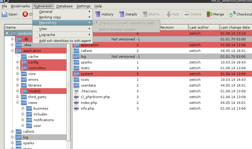Screen dimensions: 252x149
Task: Sort tree by Name column header
Action: pyautogui.click(x=18, y=28)
